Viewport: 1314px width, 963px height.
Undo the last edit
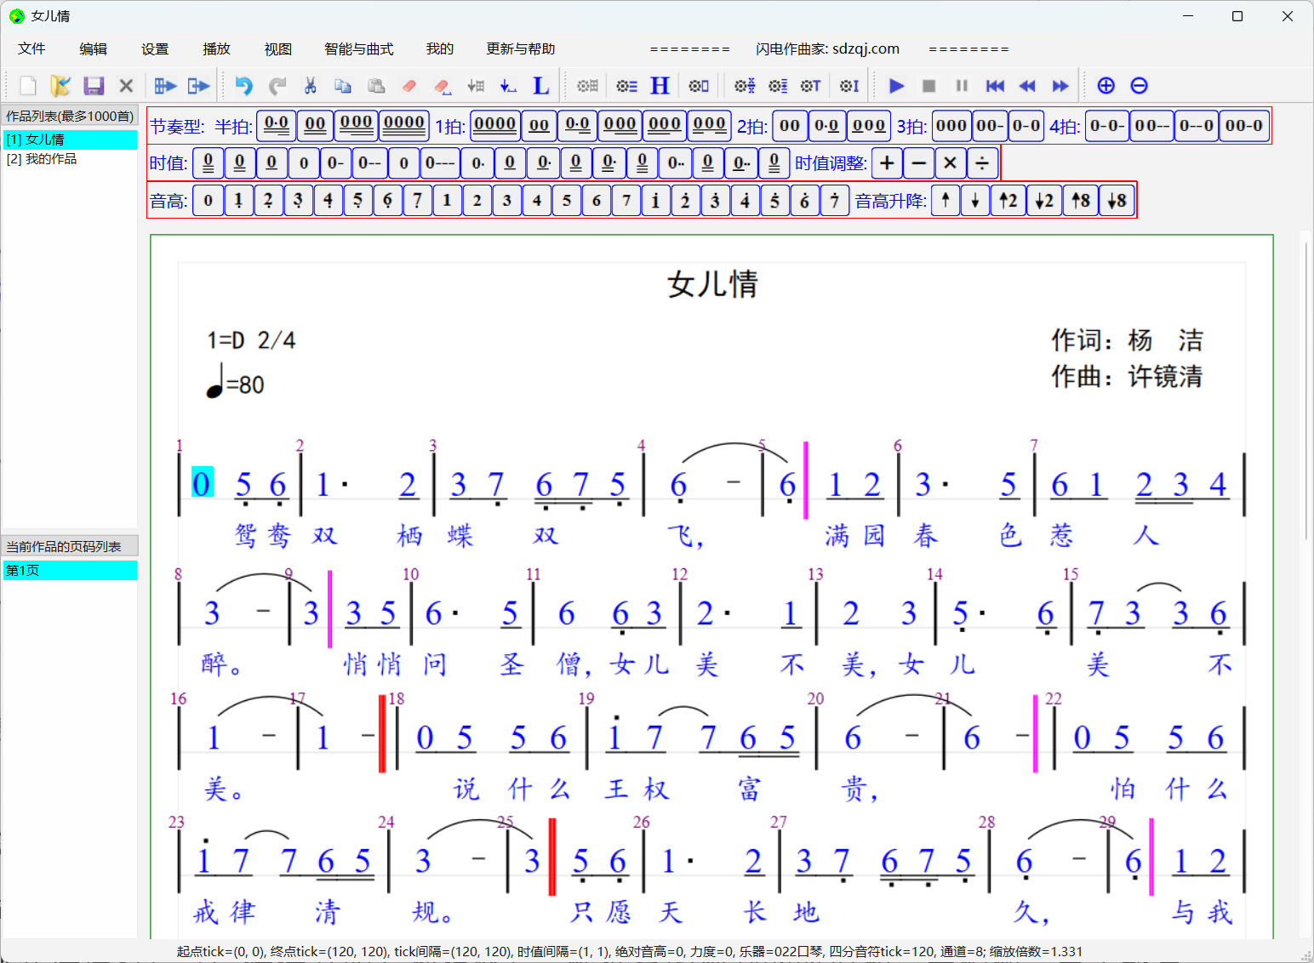point(244,86)
